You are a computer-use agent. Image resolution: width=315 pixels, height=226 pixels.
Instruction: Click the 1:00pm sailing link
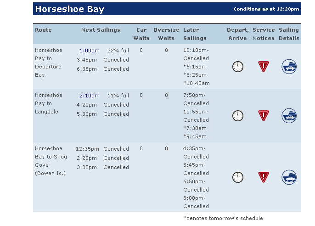pyautogui.click(x=89, y=51)
